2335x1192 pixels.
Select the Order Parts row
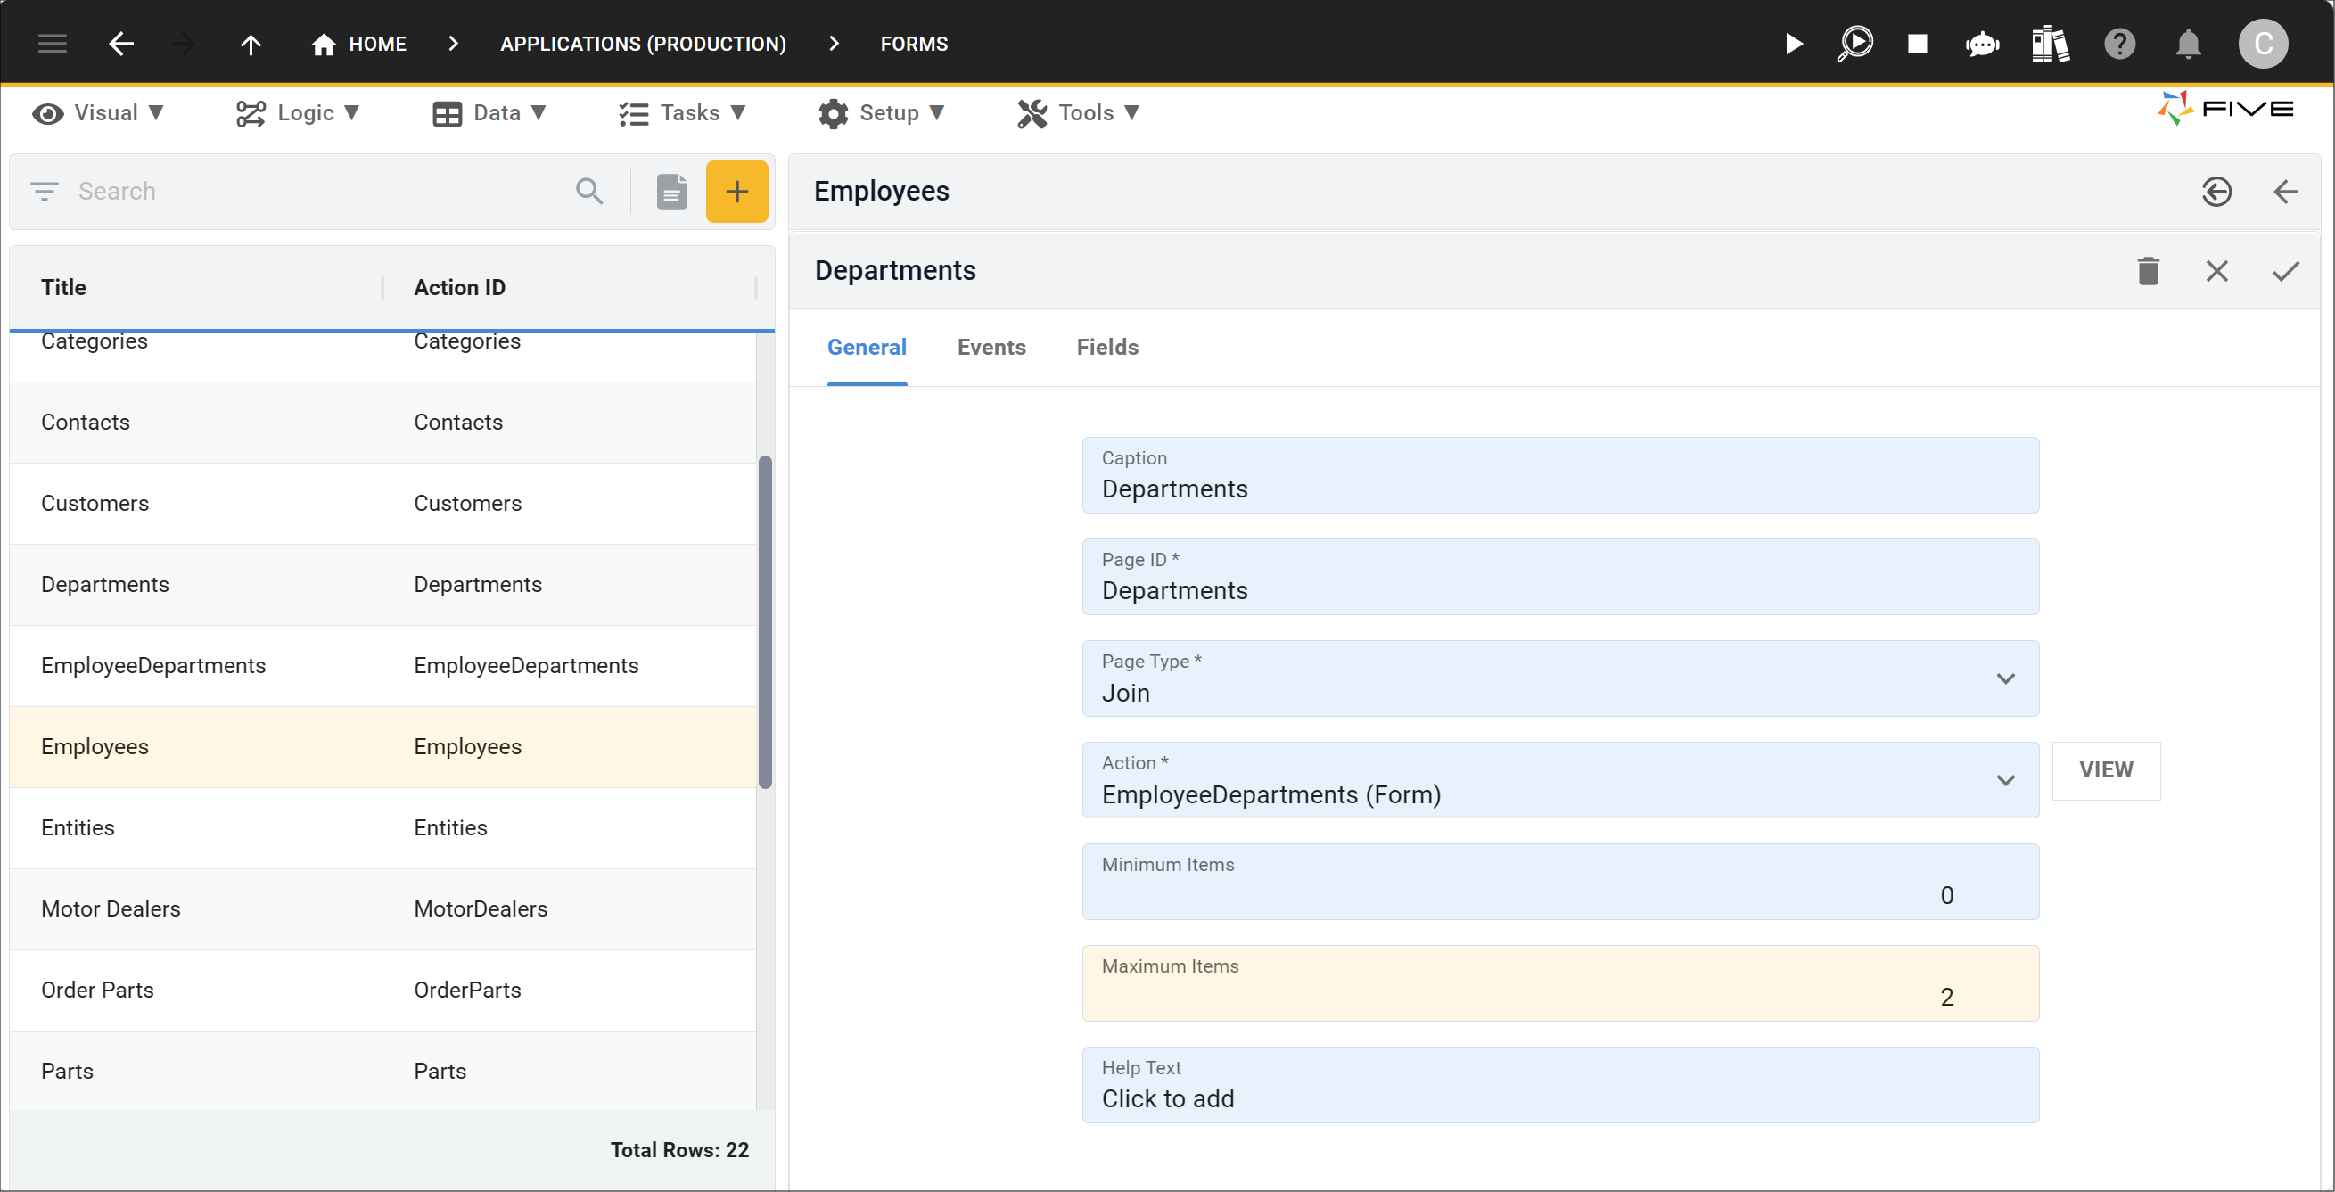coord(382,991)
